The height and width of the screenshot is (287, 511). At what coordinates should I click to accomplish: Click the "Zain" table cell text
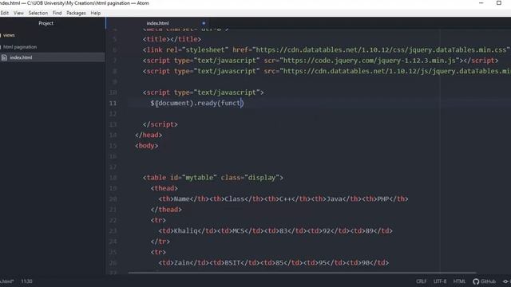[182, 263]
